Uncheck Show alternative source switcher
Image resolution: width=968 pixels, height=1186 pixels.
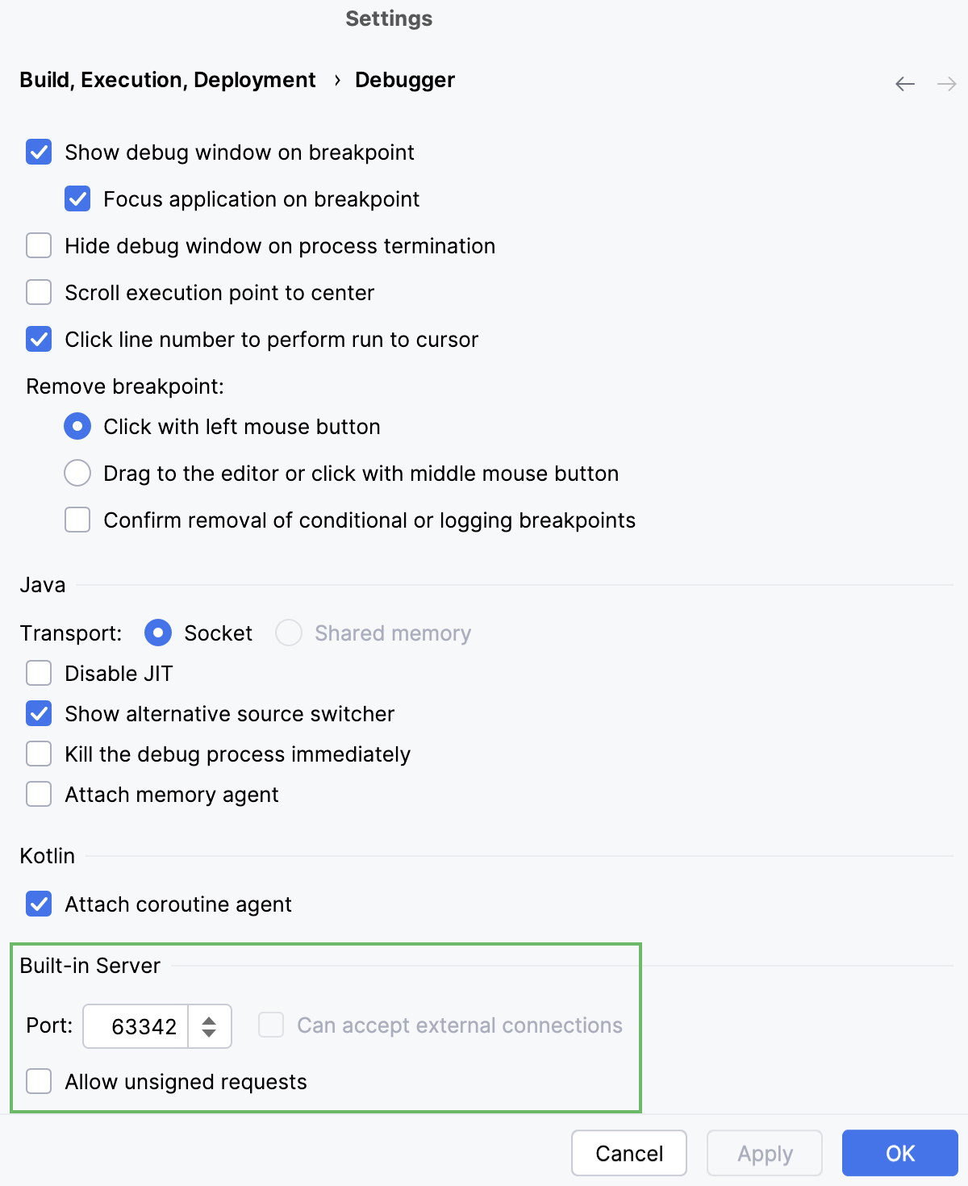[38, 713]
